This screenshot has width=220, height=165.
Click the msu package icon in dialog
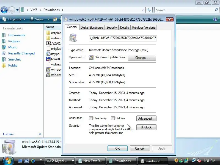coord(73,38)
